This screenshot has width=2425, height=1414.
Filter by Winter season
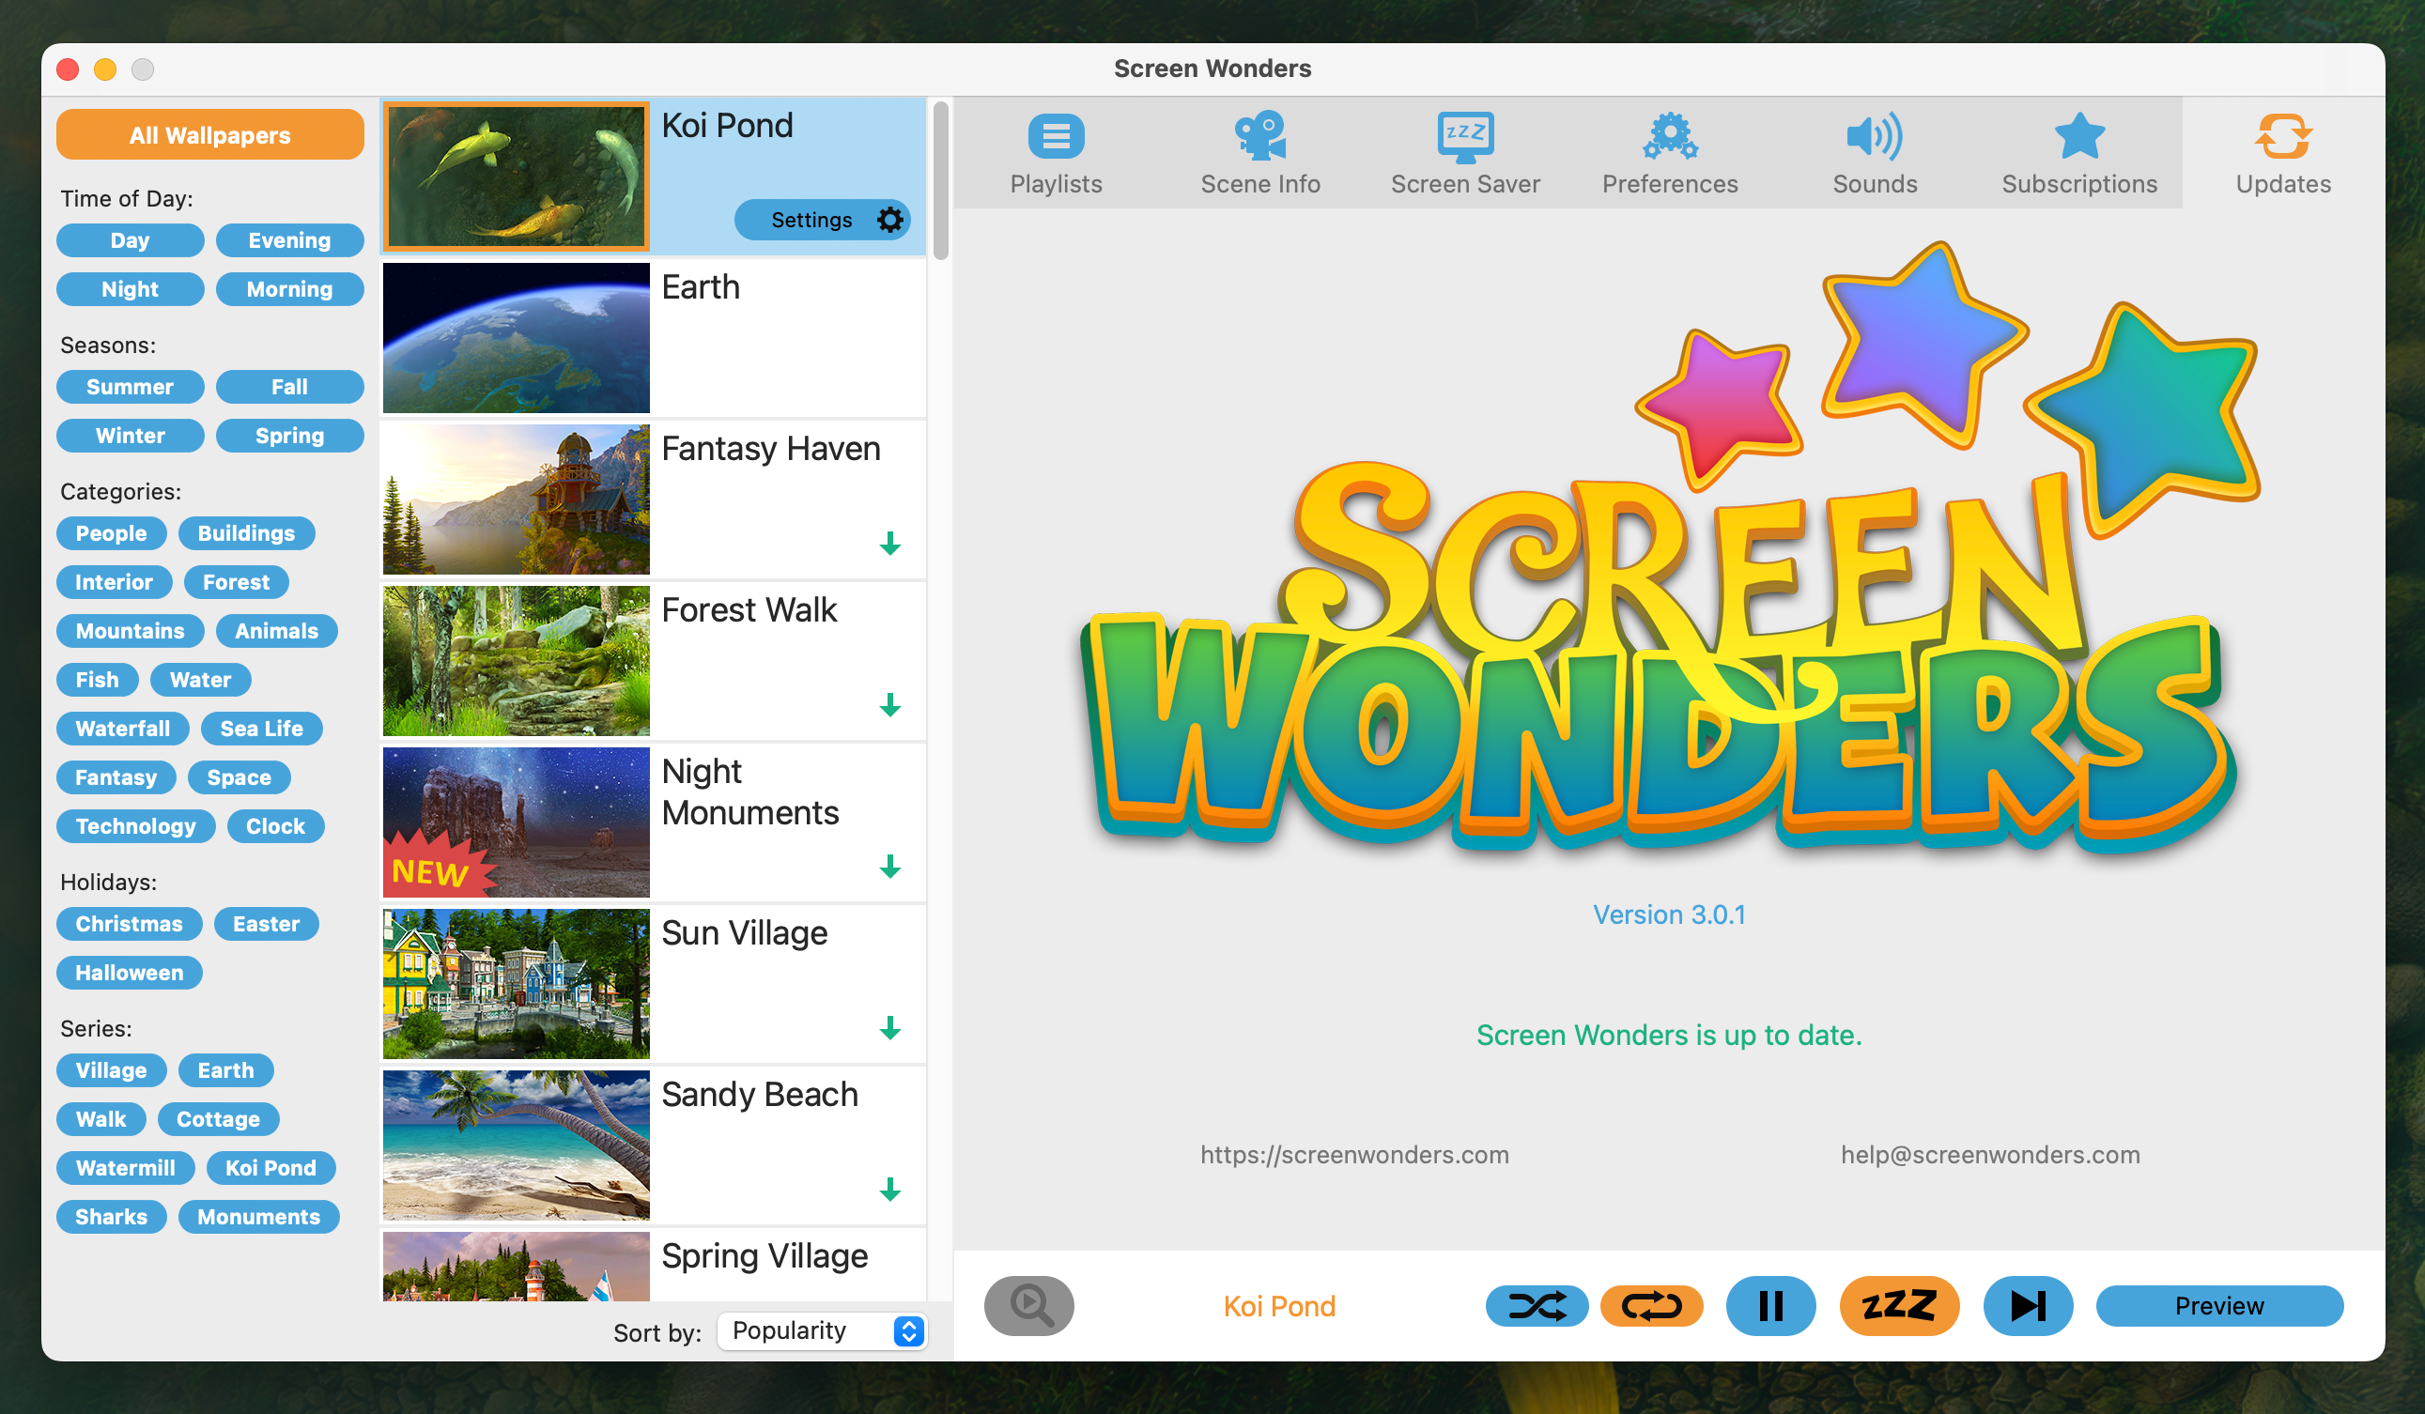pos(130,436)
